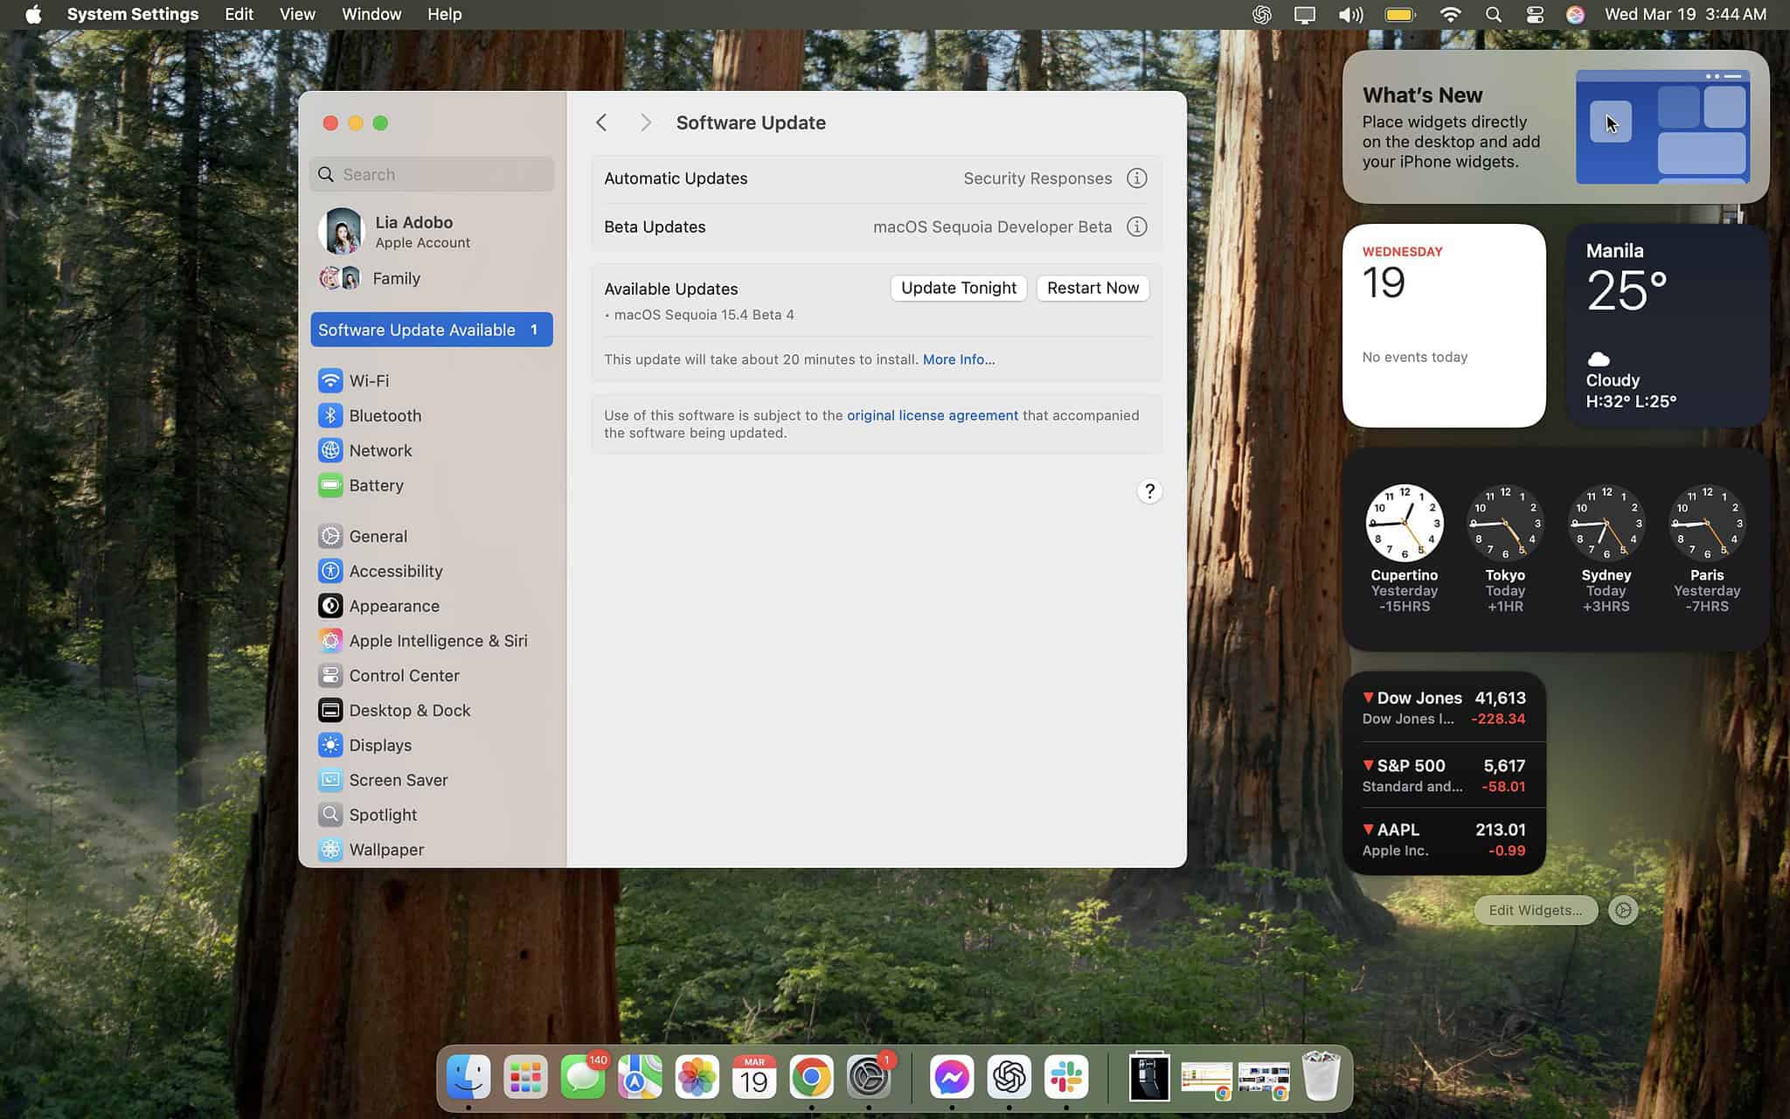Open Wallpaper settings
Viewport: 1790px width, 1119px height.
386,849
